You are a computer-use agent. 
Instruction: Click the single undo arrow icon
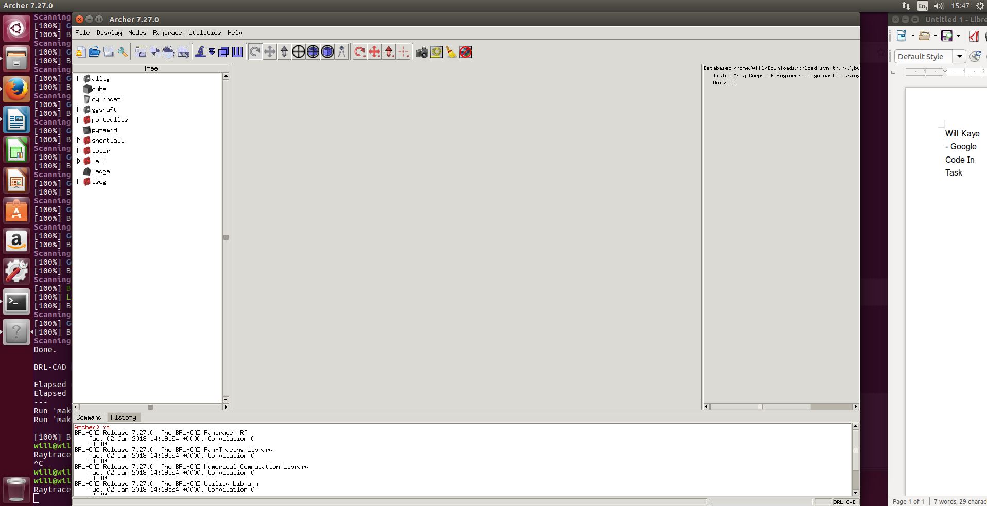(x=154, y=52)
